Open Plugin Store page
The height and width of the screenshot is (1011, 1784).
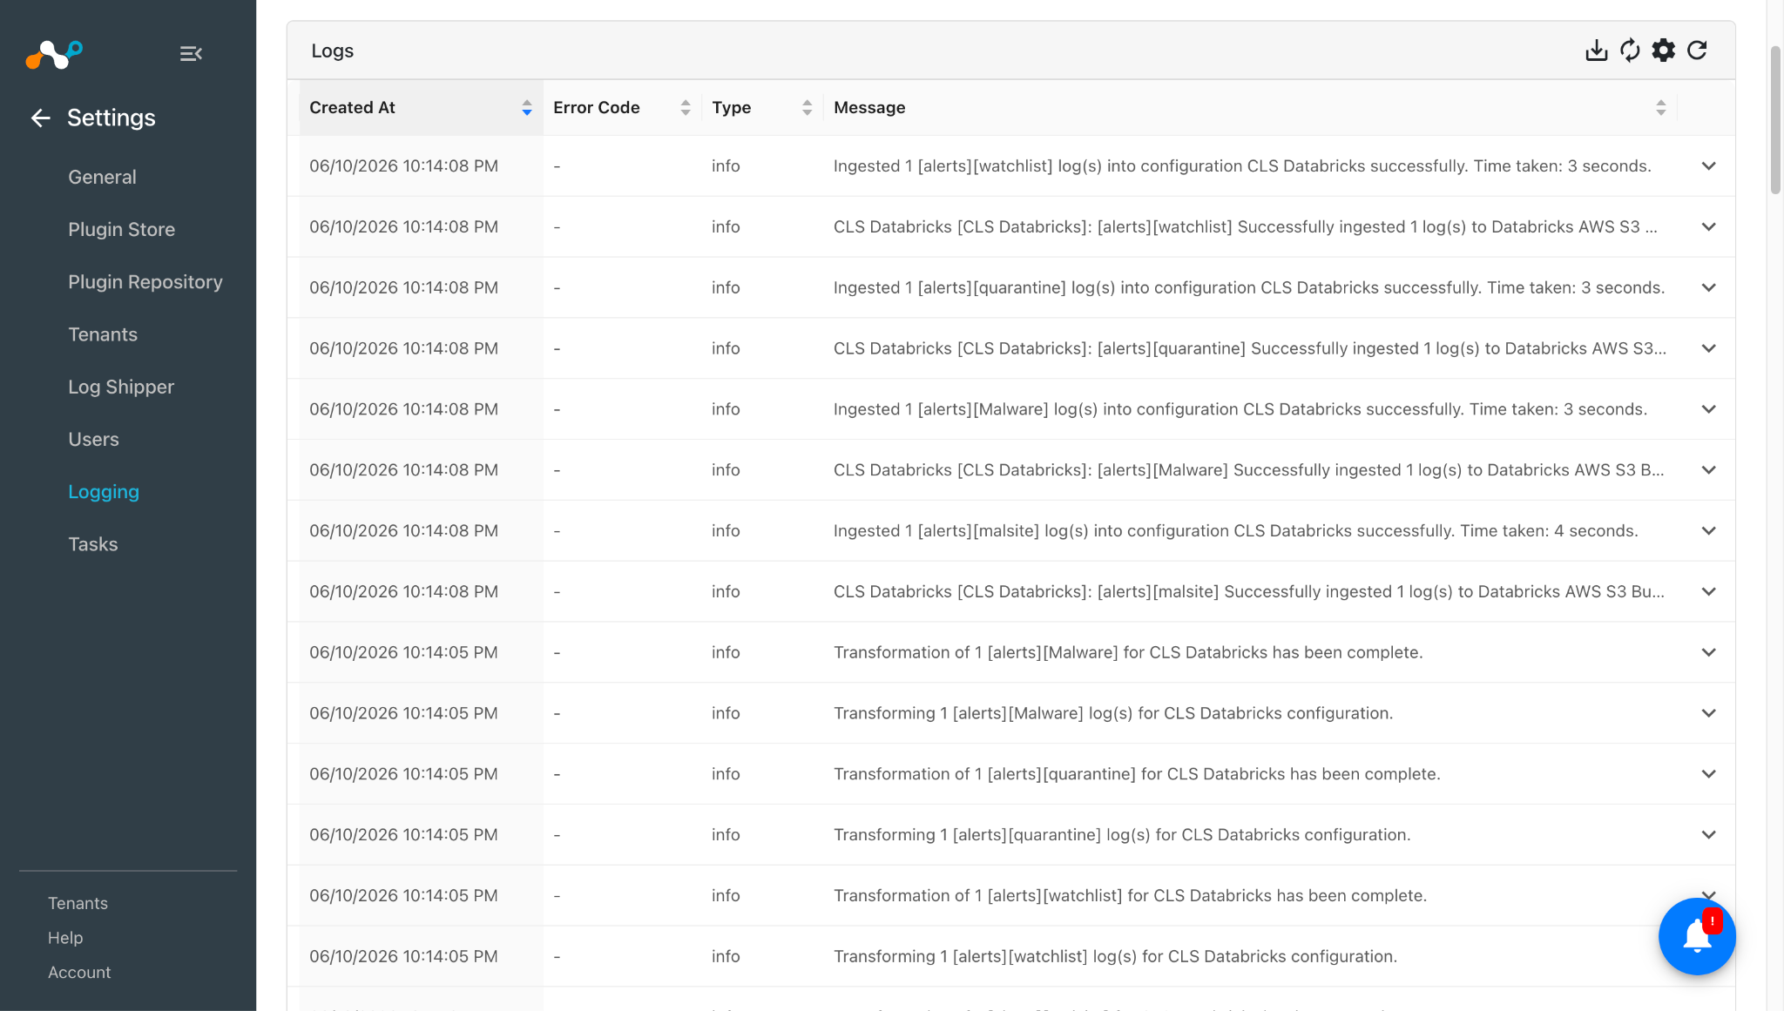[x=121, y=229]
